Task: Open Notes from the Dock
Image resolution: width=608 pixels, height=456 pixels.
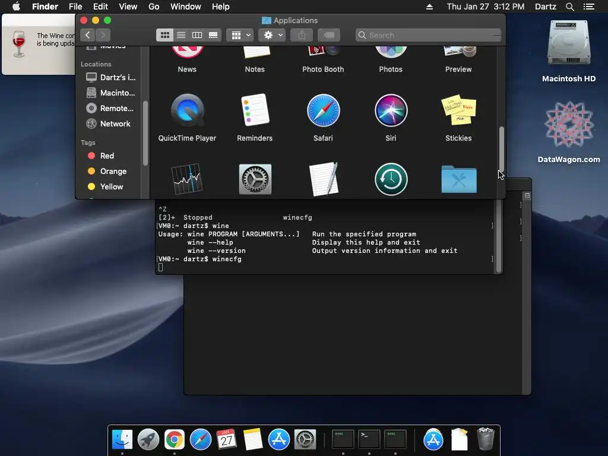Action: 253,439
